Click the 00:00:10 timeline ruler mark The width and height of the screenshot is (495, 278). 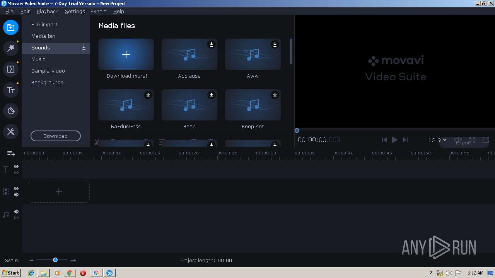(111, 153)
